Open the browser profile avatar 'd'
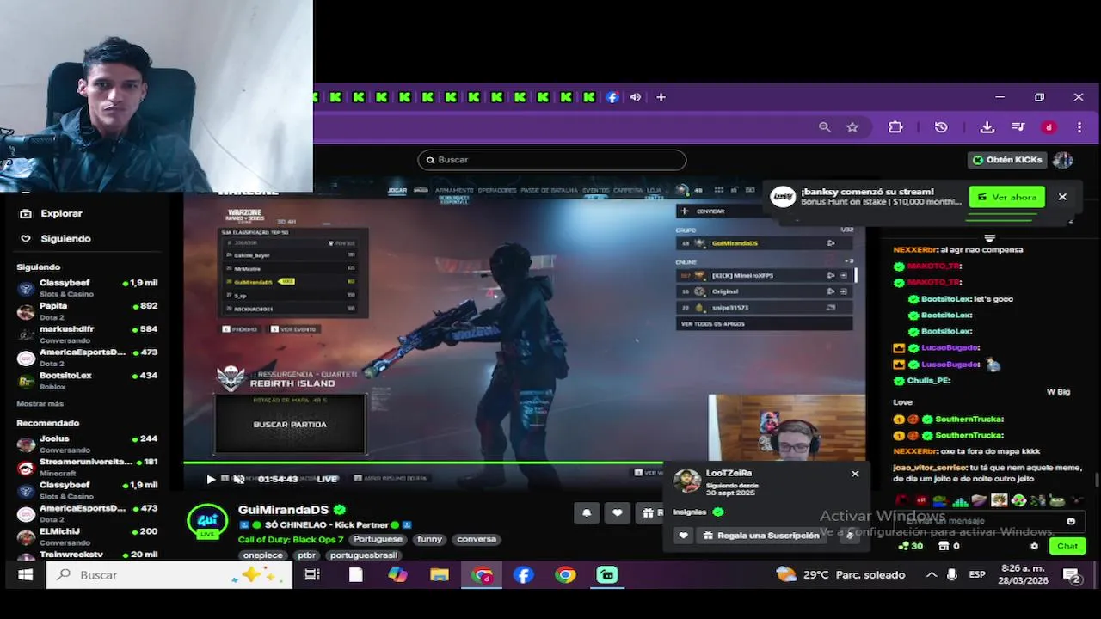 pyautogui.click(x=1049, y=127)
